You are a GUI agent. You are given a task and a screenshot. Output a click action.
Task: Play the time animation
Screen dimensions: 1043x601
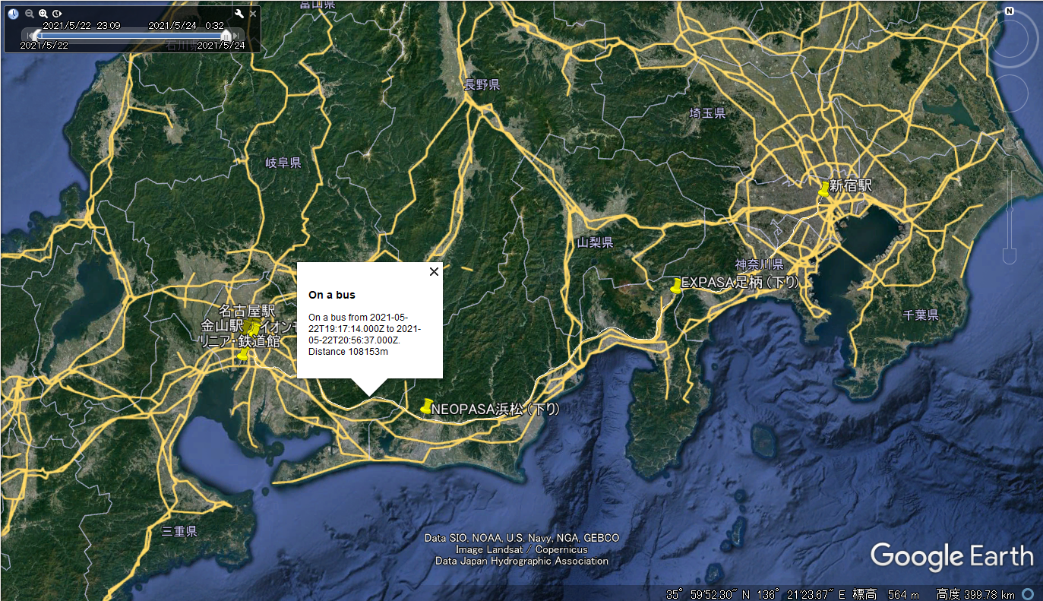click(x=57, y=14)
